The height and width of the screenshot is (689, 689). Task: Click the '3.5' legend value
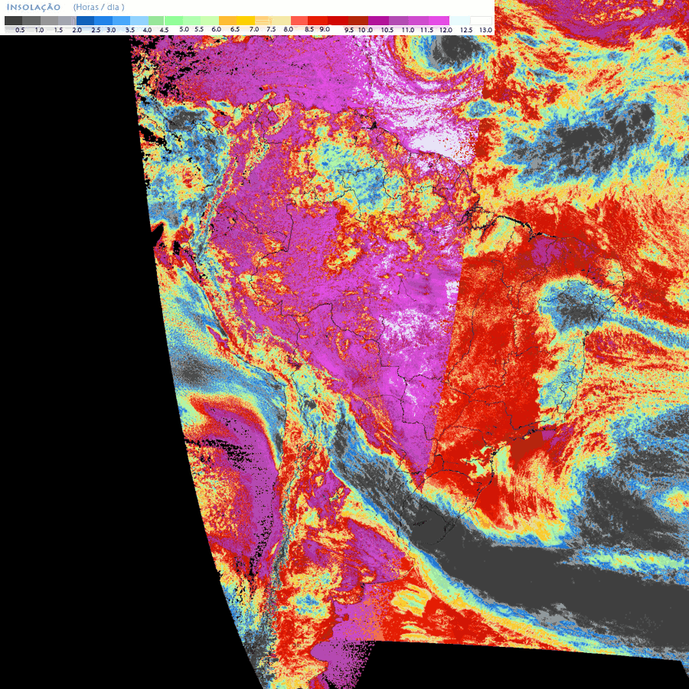[130, 30]
